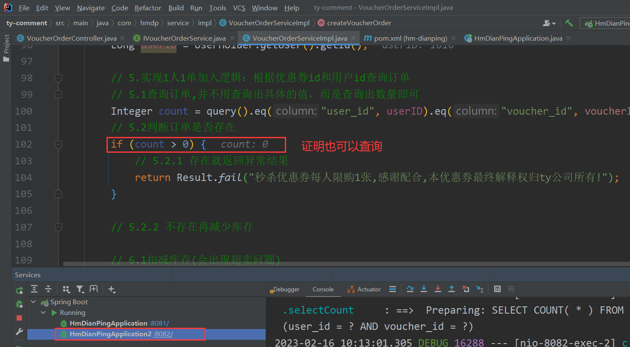Toggle fold marker beside line 98 comment

59,78
